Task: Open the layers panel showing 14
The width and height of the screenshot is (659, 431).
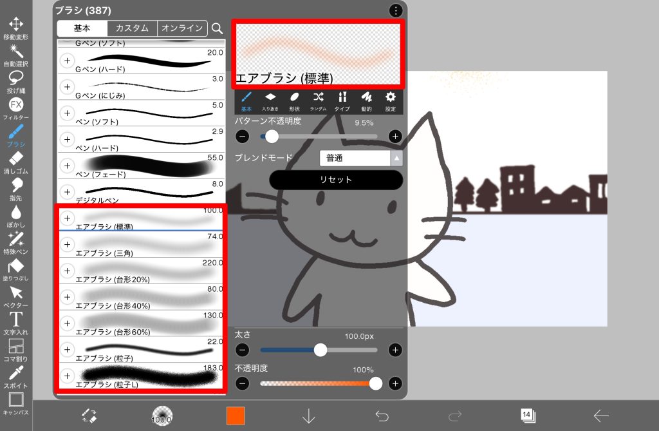Action: 527,416
